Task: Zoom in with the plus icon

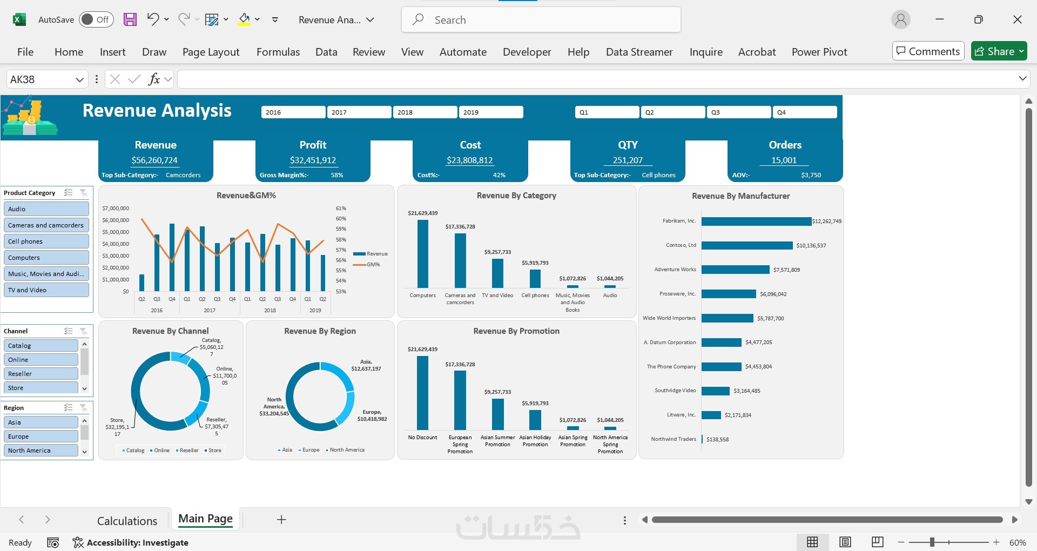Action: (996, 542)
